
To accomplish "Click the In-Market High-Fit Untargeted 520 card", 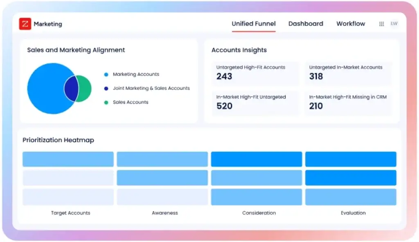I will pos(255,102).
